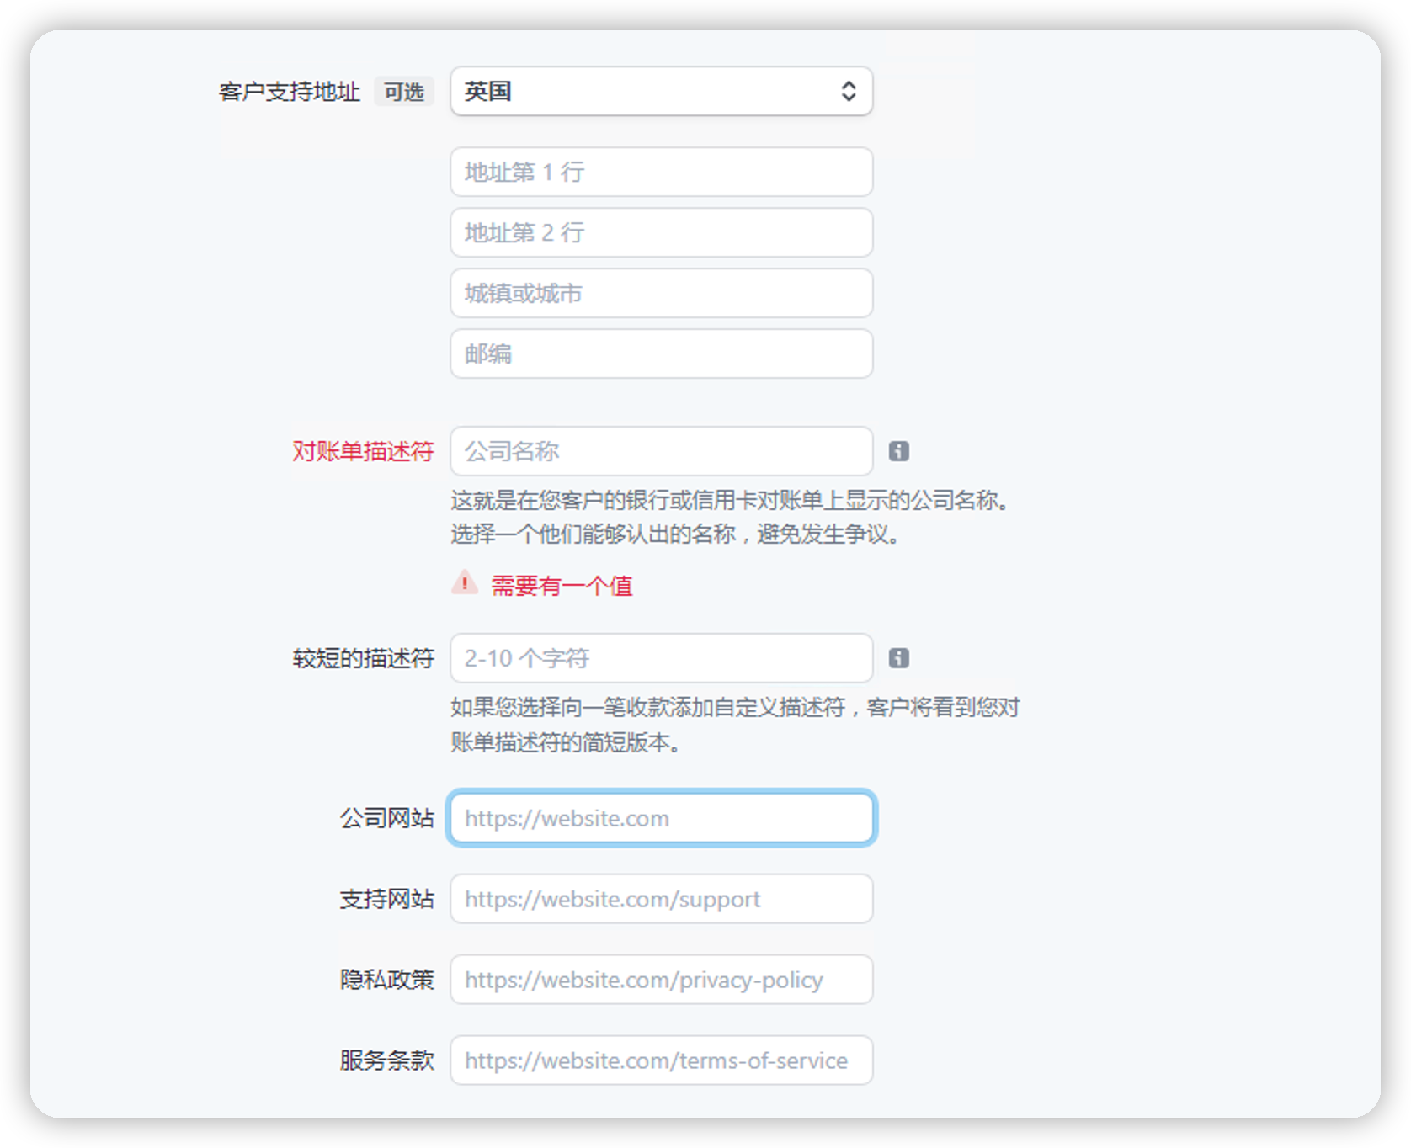Viewport: 1411px width, 1148px height.
Task: Click the 隐私政策 field label
Action: (x=386, y=980)
